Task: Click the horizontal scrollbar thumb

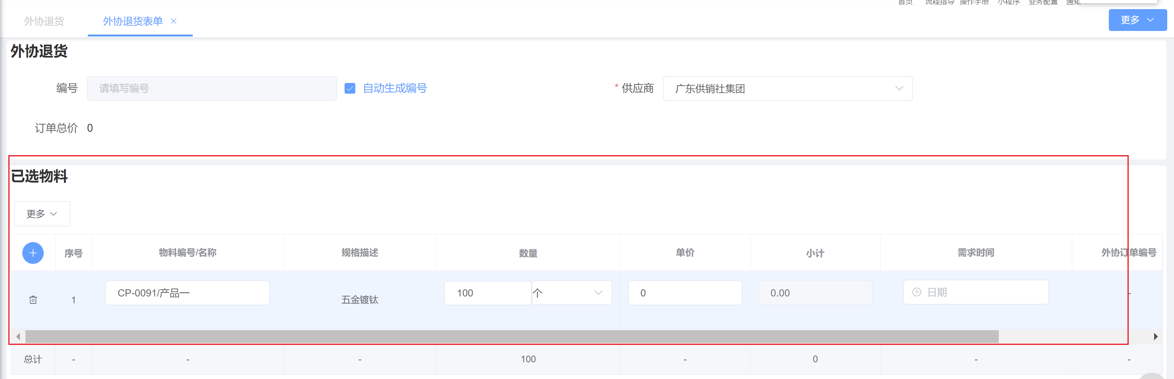Action: pos(512,337)
